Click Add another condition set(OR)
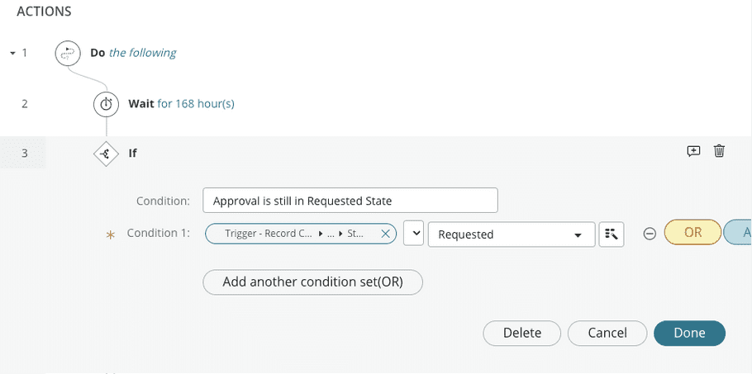The height and width of the screenshot is (374, 752). pos(312,282)
